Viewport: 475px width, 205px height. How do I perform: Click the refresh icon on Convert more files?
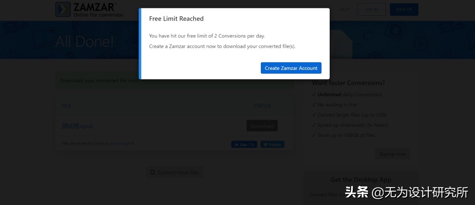tap(153, 173)
